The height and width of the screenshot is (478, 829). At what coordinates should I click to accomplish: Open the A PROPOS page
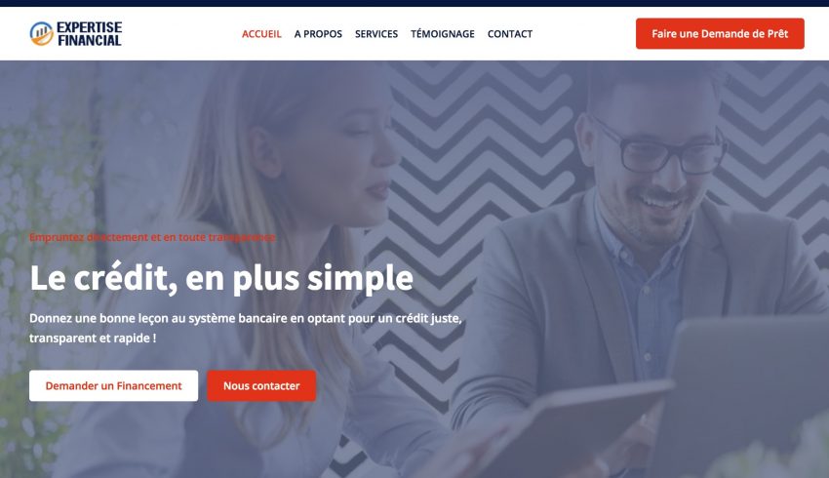coord(318,34)
